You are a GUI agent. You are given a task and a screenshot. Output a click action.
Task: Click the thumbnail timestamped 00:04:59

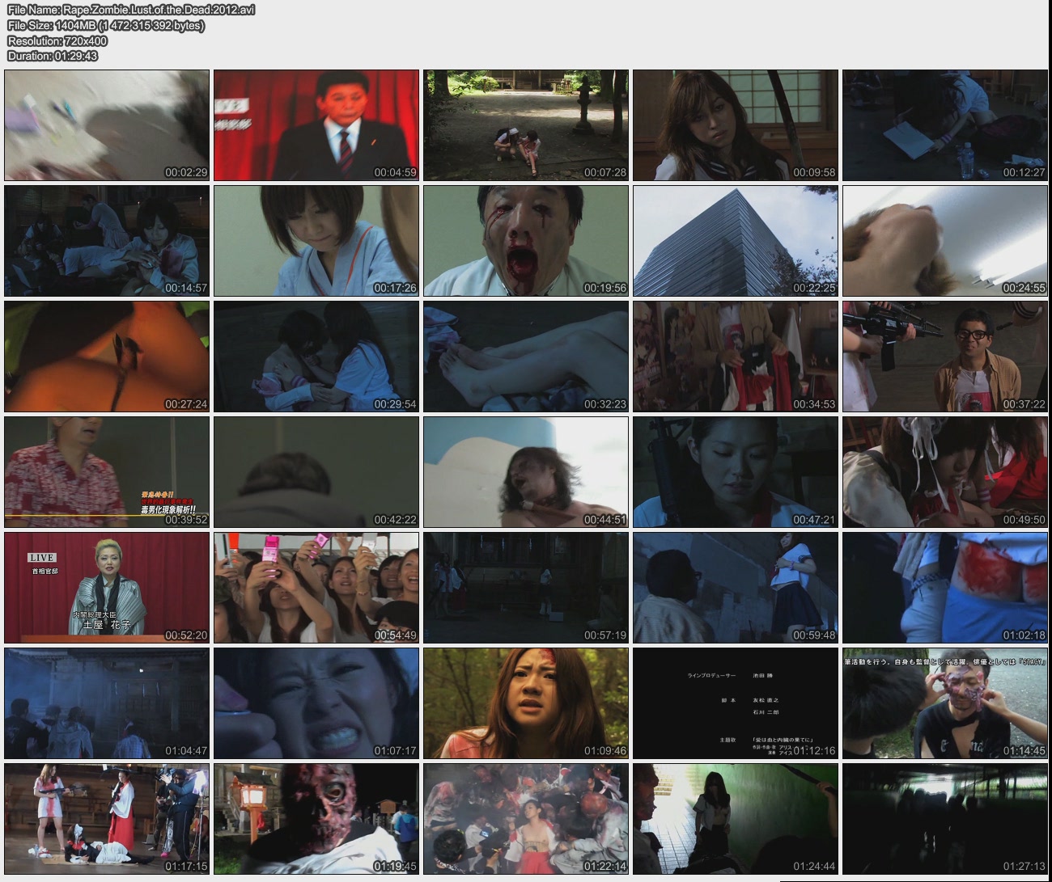tap(316, 124)
